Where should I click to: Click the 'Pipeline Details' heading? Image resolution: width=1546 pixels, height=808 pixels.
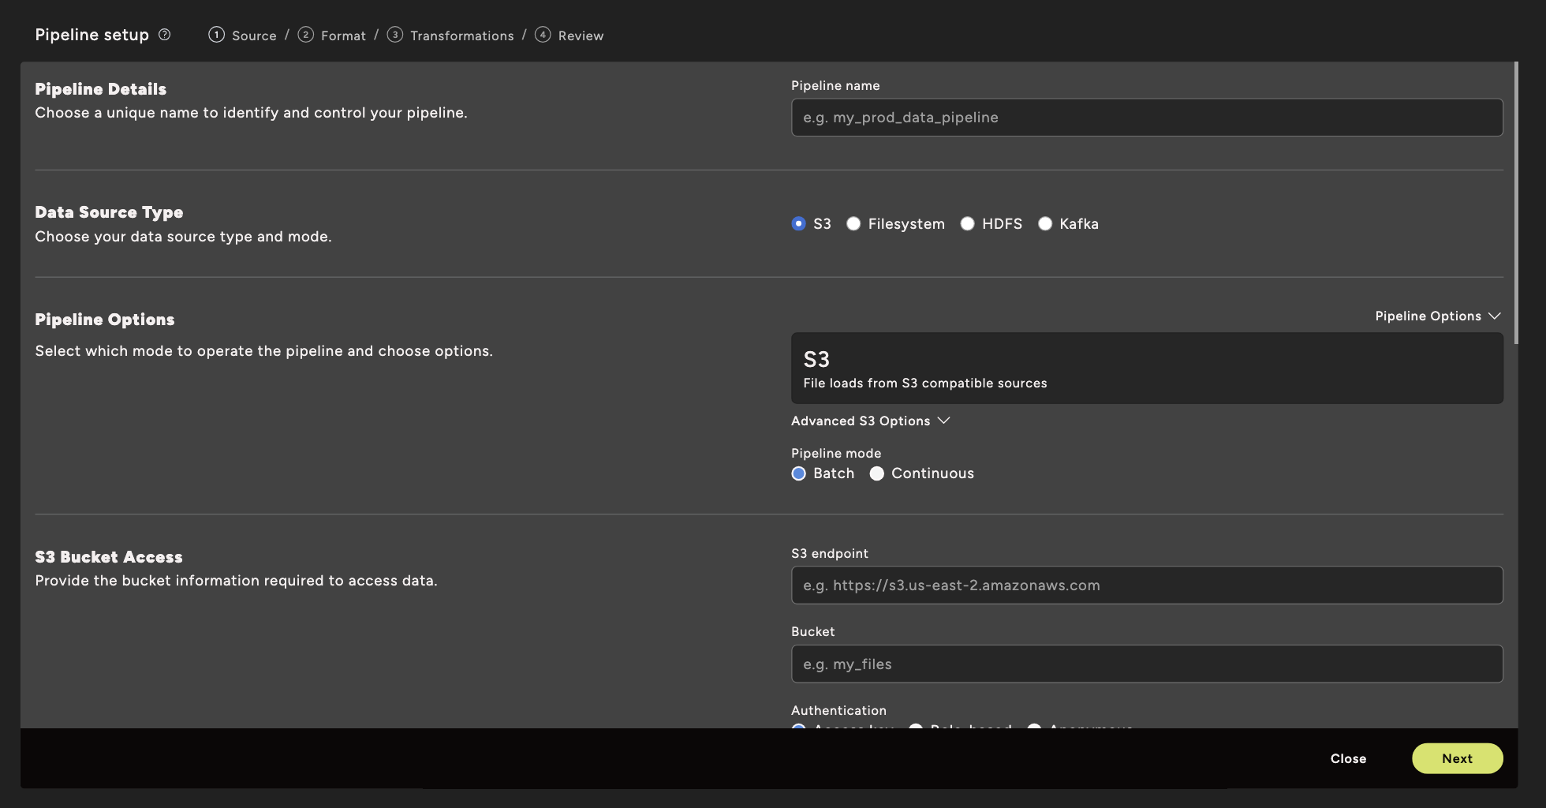click(101, 89)
